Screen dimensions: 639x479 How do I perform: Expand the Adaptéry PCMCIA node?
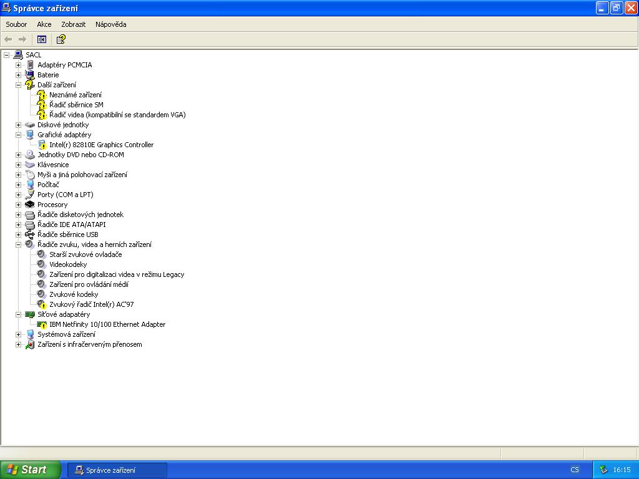point(18,65)
